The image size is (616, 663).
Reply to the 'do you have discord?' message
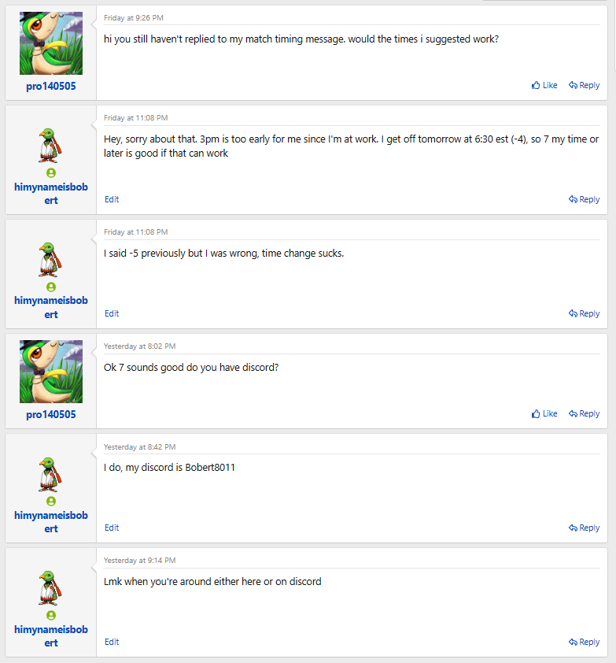pos(584,413)
